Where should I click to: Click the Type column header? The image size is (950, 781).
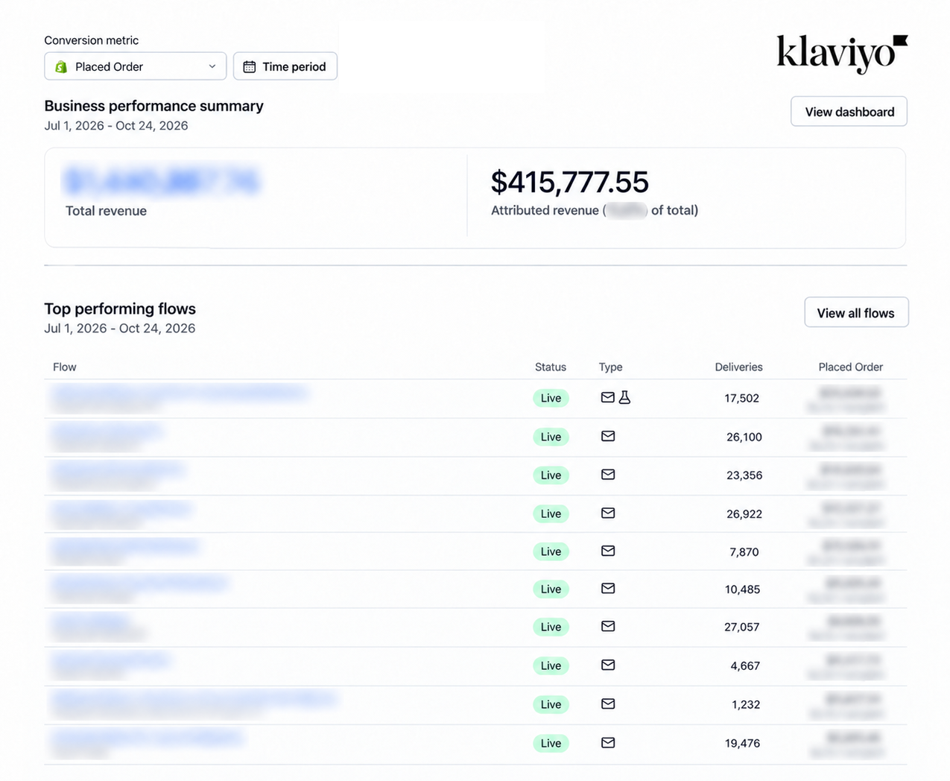(610, 367)
